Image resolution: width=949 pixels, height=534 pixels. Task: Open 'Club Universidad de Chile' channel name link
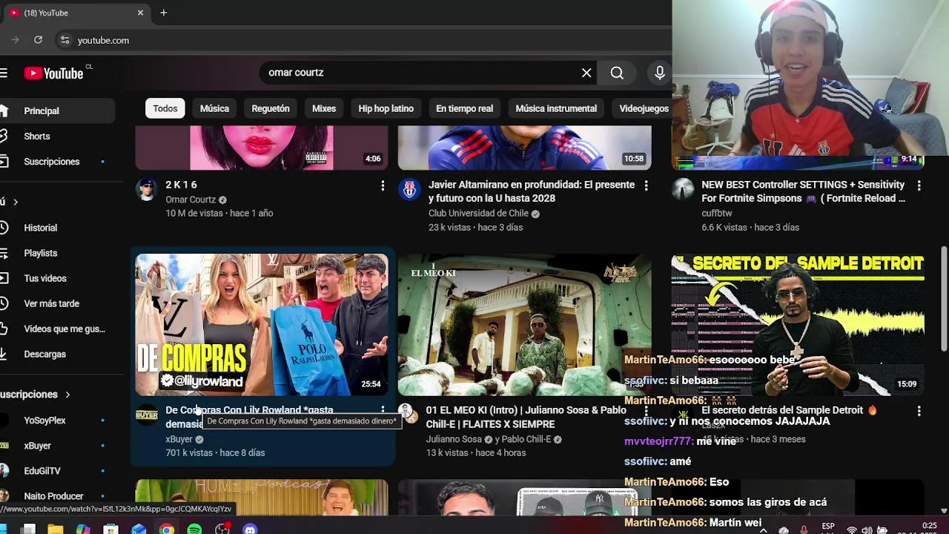478,214
